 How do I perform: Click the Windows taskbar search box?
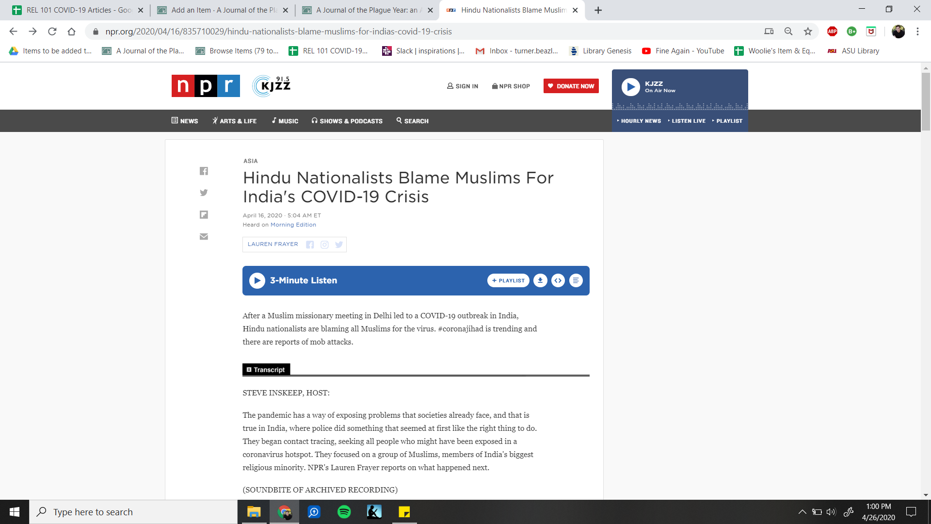click(133, 512)
